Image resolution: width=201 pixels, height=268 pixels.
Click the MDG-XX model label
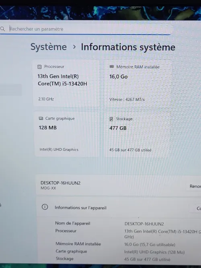(x=48, y=188)
